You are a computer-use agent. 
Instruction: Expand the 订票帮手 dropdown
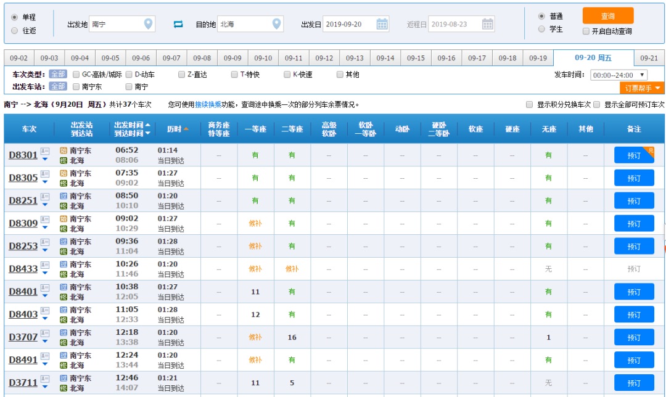tap(641, 88)
